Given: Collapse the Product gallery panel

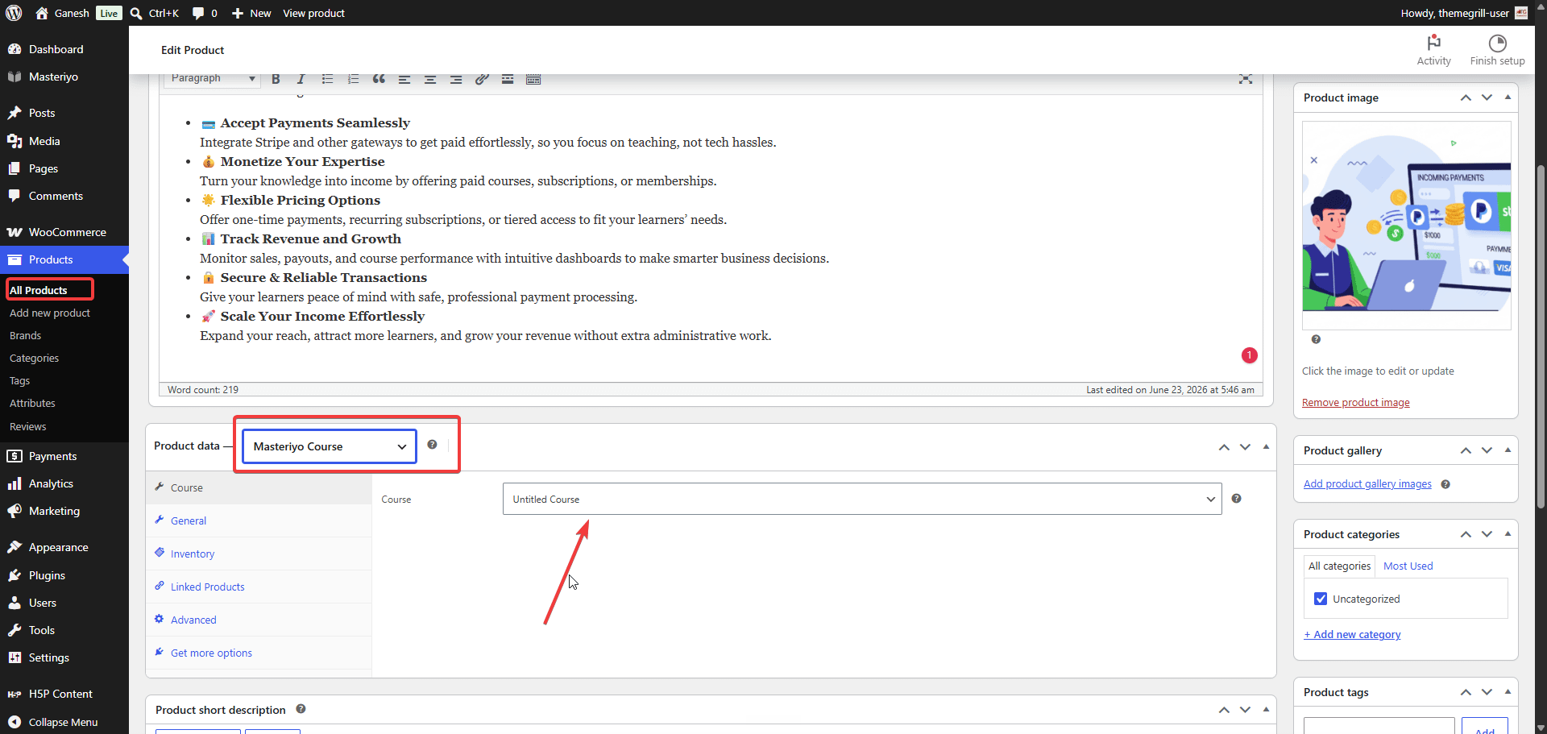Looking at the screenshot, I should tap(1508, 450).
